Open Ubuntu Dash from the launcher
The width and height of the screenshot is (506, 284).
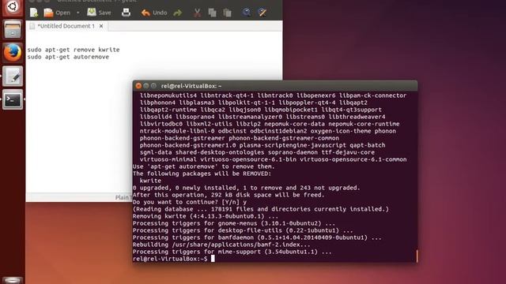[x=13, y=7]
